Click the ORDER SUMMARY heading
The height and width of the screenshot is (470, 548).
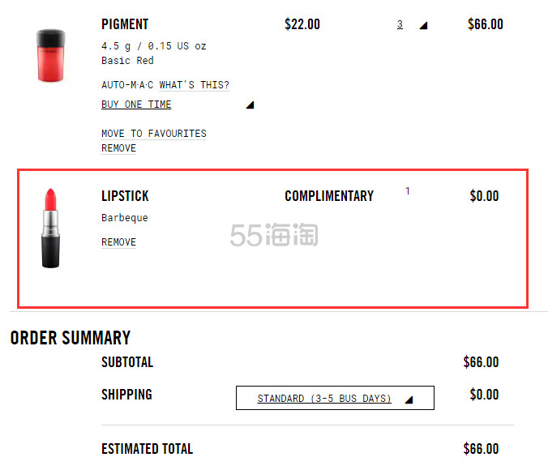71,338
